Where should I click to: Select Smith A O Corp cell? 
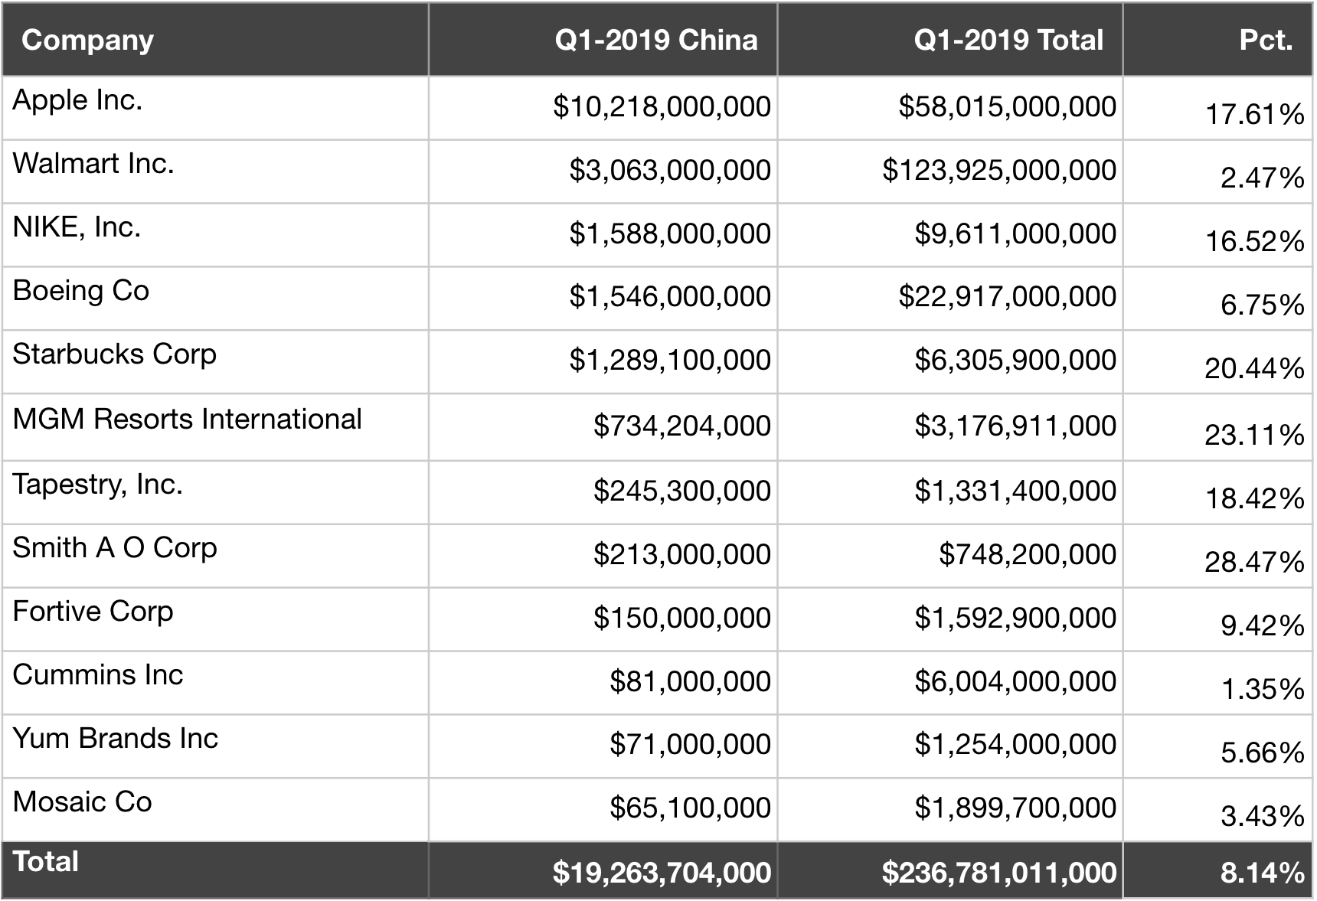coord(115,548)
